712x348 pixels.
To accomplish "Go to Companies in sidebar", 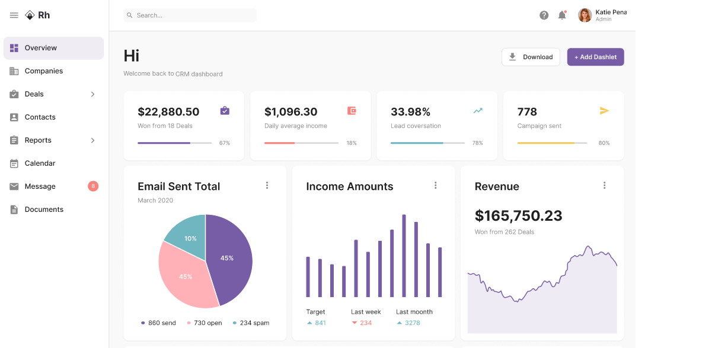I will [x=43, y=71].
